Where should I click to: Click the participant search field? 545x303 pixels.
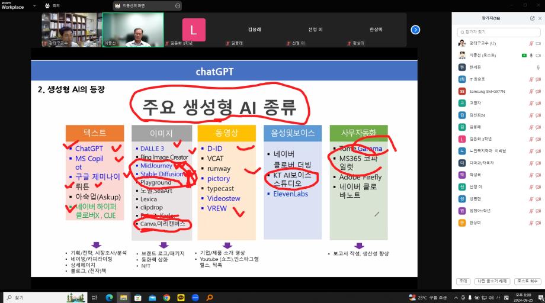(x=499, y=32)
